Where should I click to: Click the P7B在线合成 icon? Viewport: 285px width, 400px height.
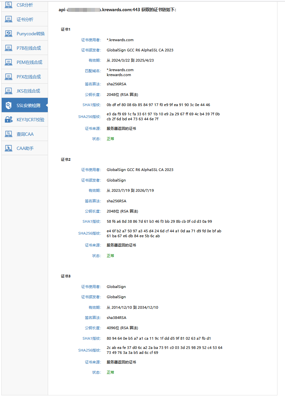click(9, 48)
